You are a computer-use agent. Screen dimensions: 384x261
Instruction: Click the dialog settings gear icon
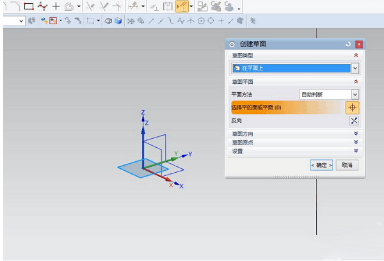[232, 43]
